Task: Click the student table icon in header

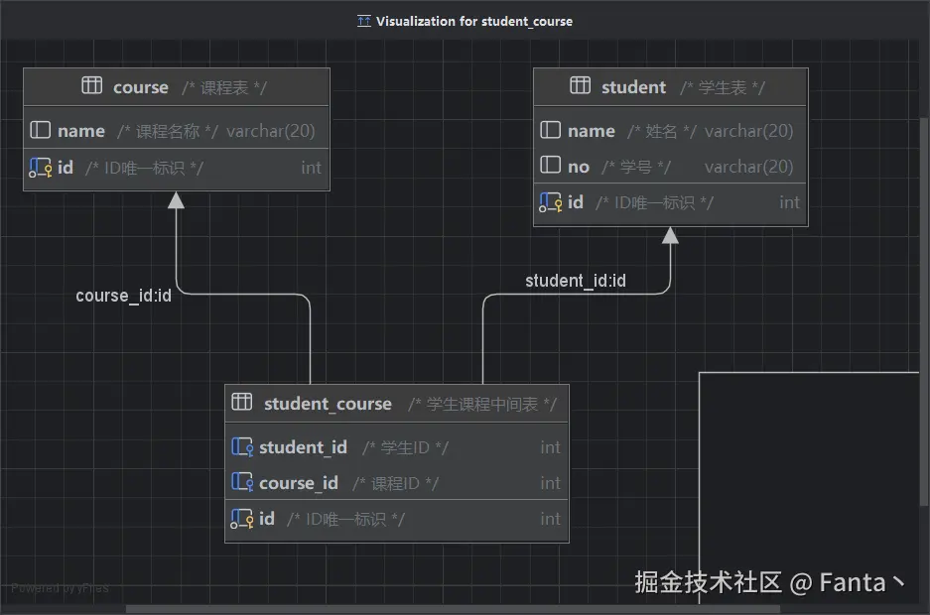Action: [x=580, y=86]
